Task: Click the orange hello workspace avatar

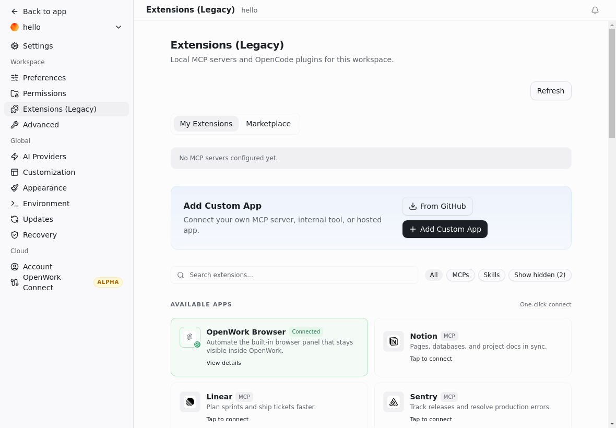Action: point(15,27)
